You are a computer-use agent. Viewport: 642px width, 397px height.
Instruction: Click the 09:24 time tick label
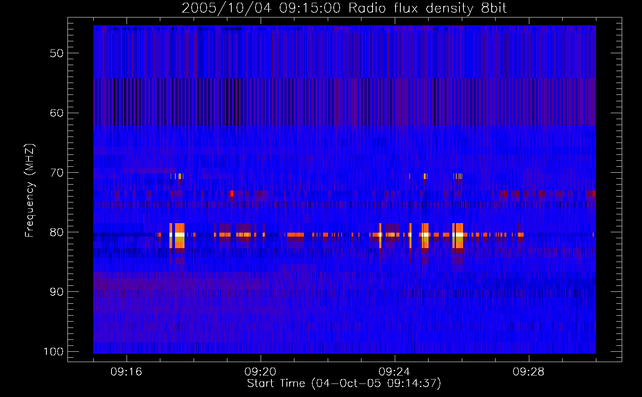(394, 372)
